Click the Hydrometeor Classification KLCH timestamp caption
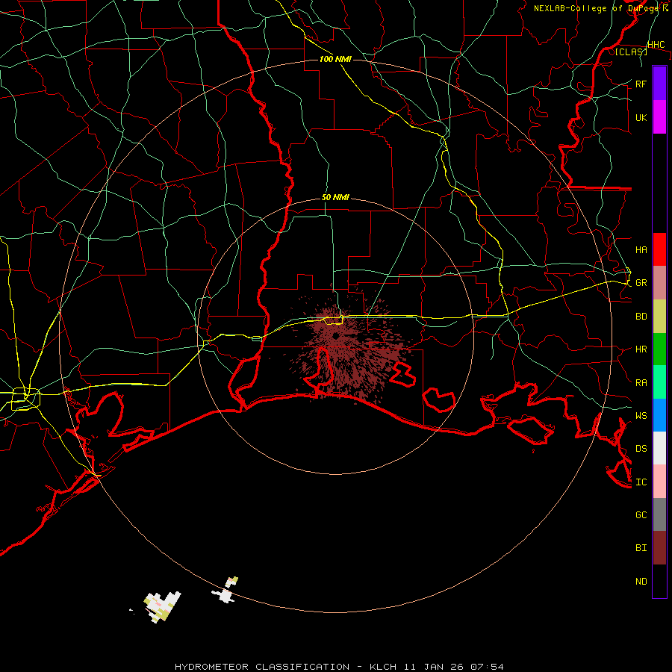Viewport: 672px width, 672px height. click(339, 667)
